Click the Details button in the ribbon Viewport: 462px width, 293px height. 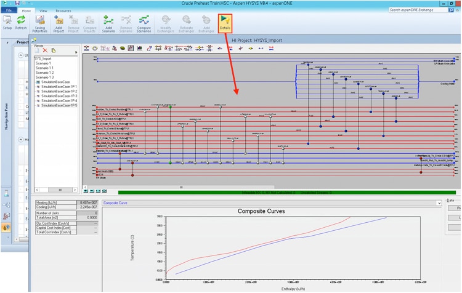point(225,23)
